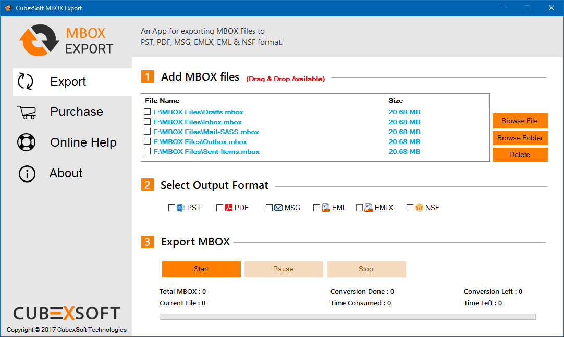The height and width of the screenshot is (337, 564).
Task: Click the 'Time Consumed : 0' status text
Action: tap(361, 303)
